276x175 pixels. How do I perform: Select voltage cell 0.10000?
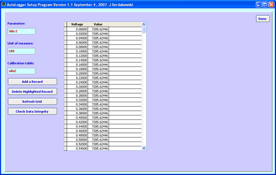[77, 51]
